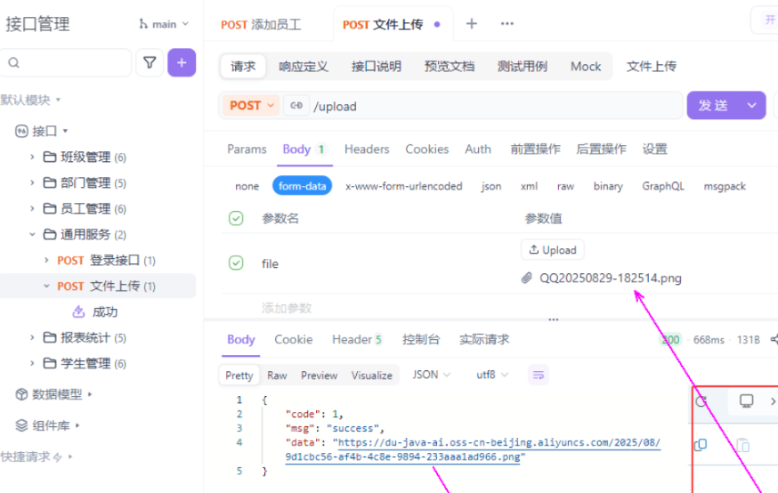Screen dimensions: 778x493
Task: Open new tab with the plus icon
Action: (x=472, y=24)
